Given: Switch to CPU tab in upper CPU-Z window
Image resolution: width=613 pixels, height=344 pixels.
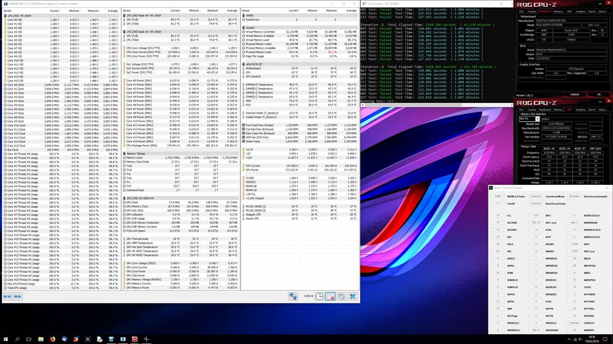Looking at the screenshot, I should pos(521,11).
